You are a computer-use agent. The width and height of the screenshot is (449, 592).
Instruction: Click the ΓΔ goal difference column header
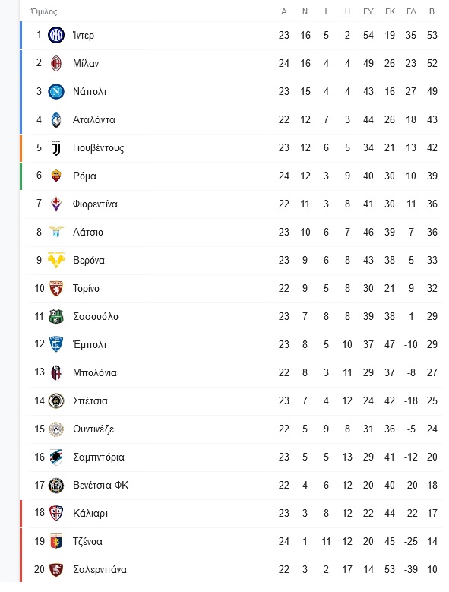(411, 11)
